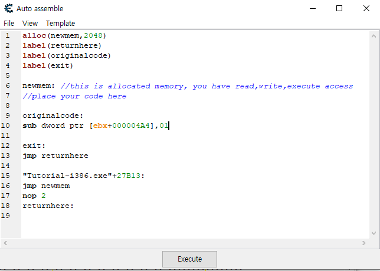Click the originalcode: label line
This screenshot has width=380, height=271.
[53, 115]
